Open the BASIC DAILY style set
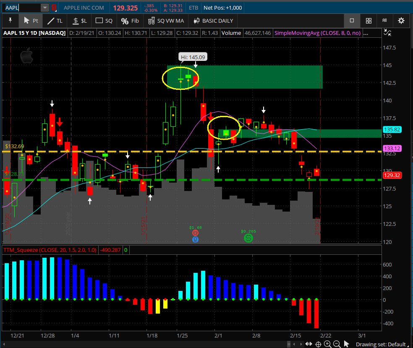Image resolution: width=413 pixels, height=348 pixels. (x=213, y=21)
